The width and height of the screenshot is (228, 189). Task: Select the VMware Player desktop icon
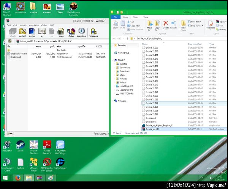[34, 165]
